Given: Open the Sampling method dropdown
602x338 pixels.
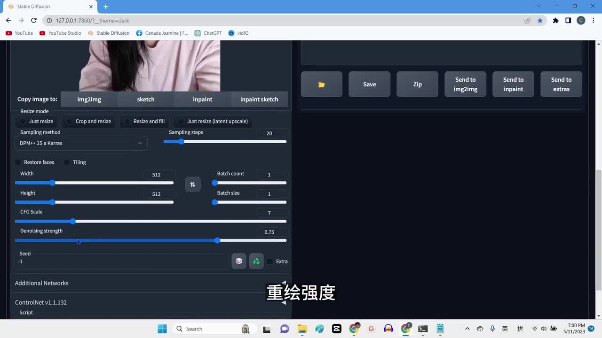Looking at the screenshot, I should [81, 143].
